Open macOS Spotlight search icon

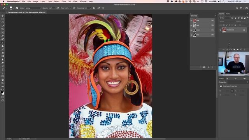[x=223, y=2]
